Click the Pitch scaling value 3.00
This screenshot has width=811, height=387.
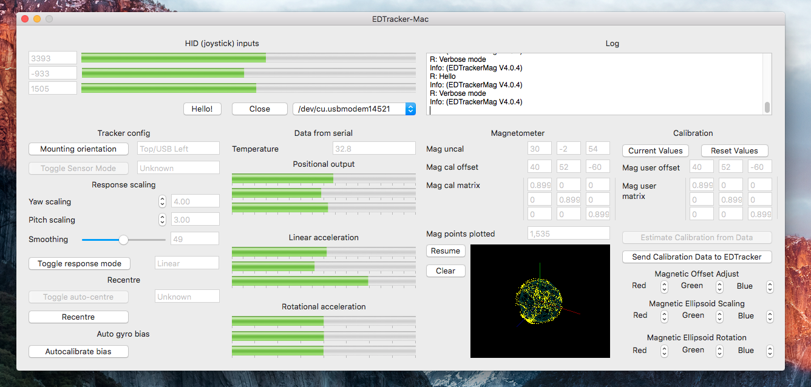point(195,220)
